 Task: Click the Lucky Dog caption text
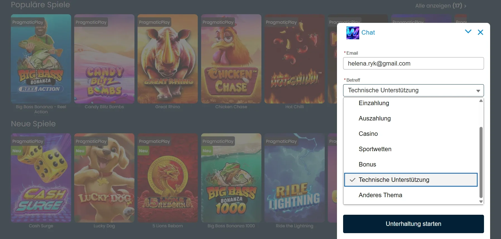coord(104,226)
